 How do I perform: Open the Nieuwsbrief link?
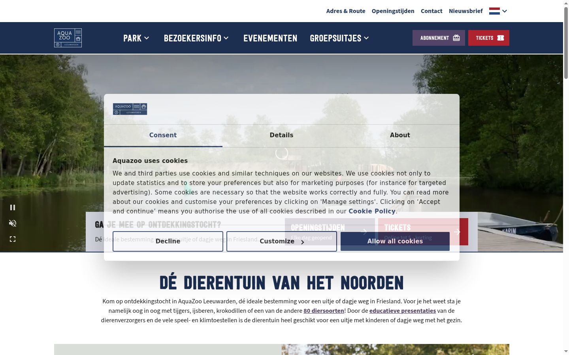[x=466, y=11]
